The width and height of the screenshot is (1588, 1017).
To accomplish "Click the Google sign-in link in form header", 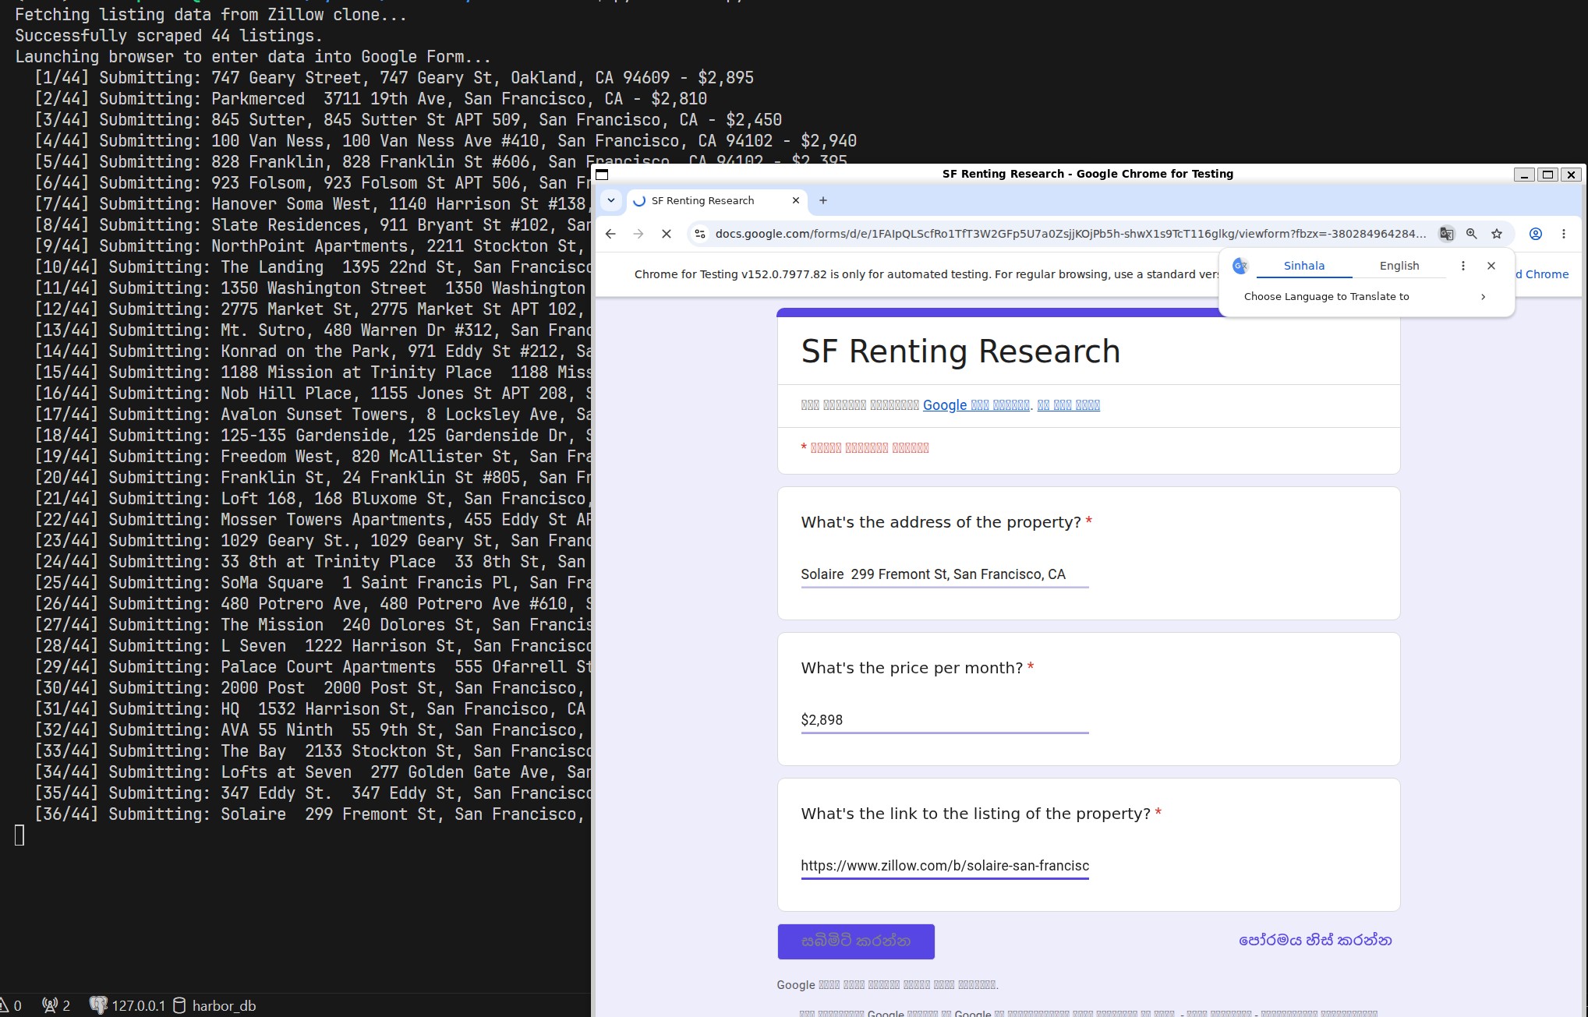I will [977, 405].
